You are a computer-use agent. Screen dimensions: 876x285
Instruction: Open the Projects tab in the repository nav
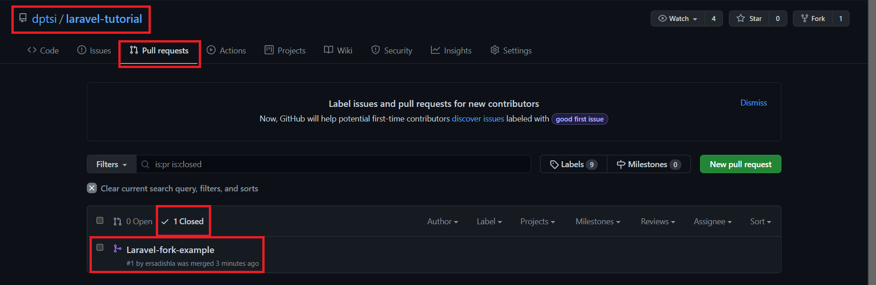pyautogui.click(x=285, y=50)
